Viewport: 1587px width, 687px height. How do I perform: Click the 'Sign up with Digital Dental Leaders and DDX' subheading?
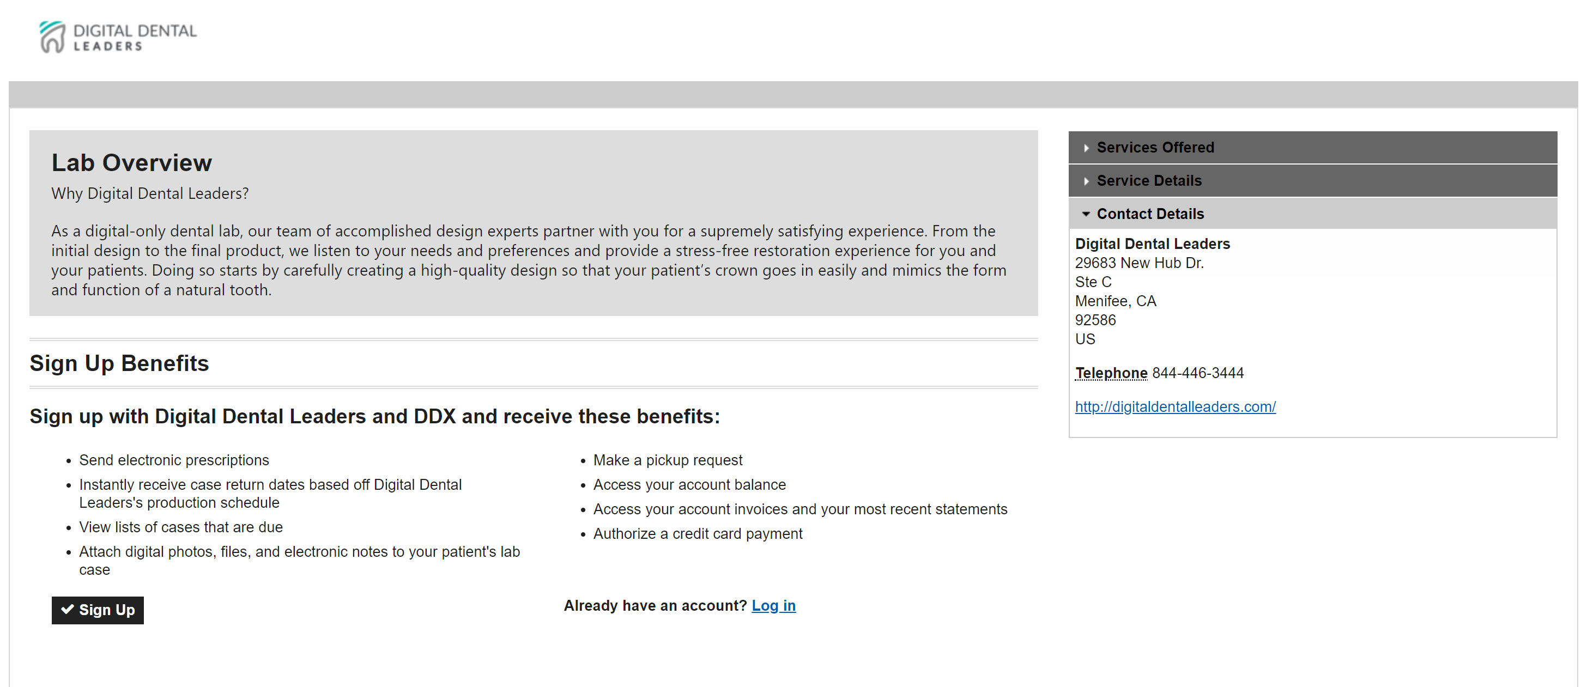pyautogui.click(x=374, y=417)
